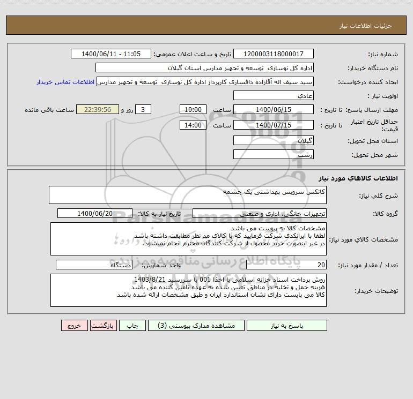
Task: Click the countdown timer 22:39:56
Action: tap(98, 109)
